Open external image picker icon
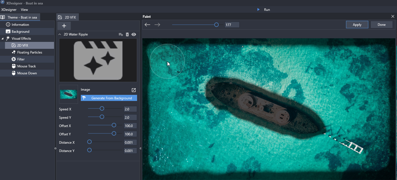The image size is (397, 180). [134, 90]
